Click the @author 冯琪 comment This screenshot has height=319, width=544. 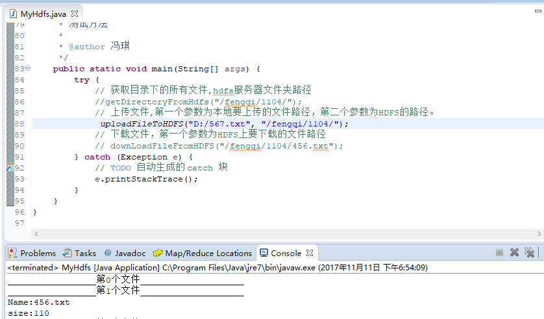(x=99, y=46)
